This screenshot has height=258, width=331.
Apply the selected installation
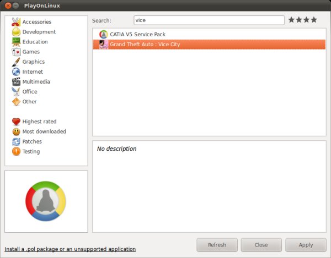(306, 245)
